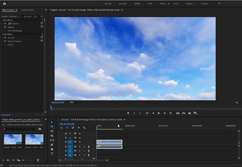Go to Out point
The image size is (242, 167).
[170, 113]
